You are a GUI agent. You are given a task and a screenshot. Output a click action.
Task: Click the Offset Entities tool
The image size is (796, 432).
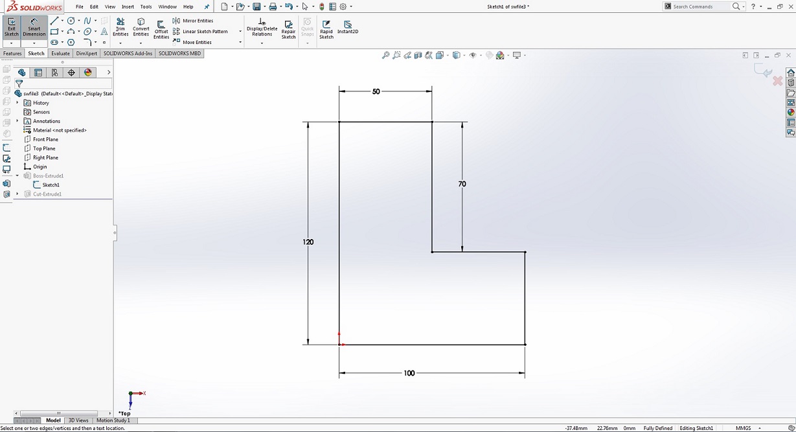161,29
